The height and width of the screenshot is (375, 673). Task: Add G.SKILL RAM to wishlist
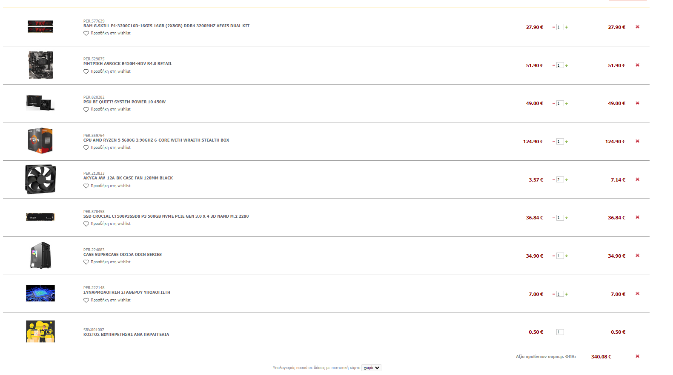(107, 33)
